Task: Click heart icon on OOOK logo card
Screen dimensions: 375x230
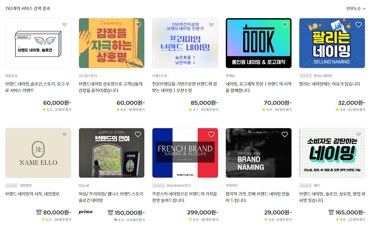Action: [x=285, y=25]
